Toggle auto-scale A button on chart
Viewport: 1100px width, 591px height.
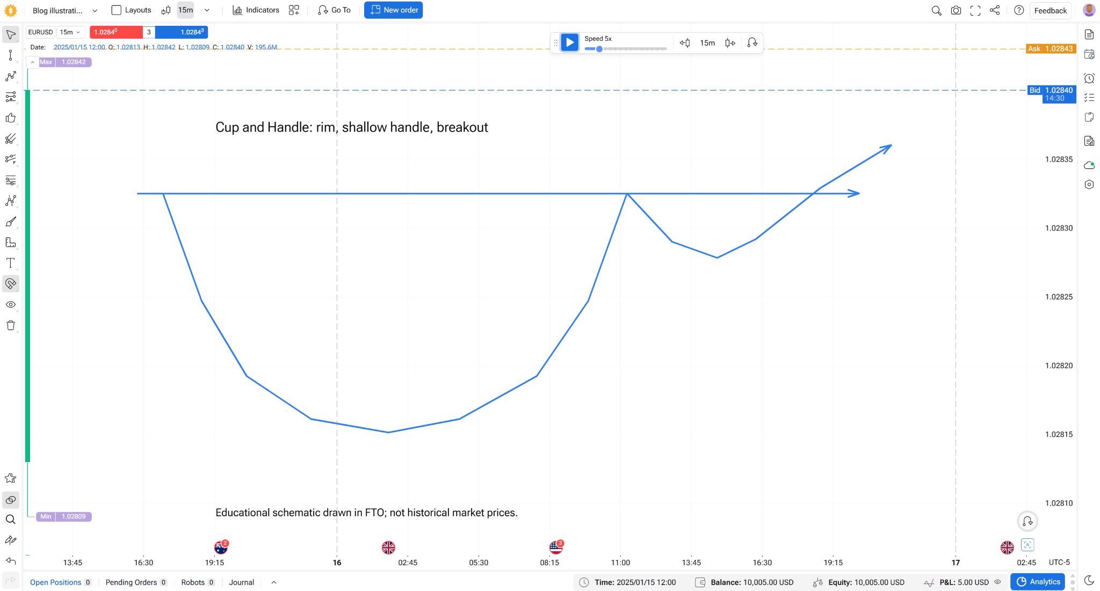[x=1027, y=545]
